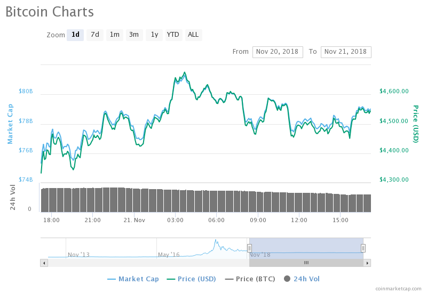Click the navigator scrollbar left arrow
This screenshot has width=427, height=293.
pyautogui.click(x=44, y=263)
